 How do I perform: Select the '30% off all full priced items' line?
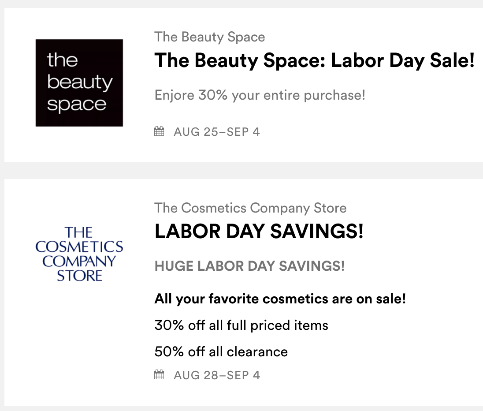pyautogui.click(x=241, y=325)
